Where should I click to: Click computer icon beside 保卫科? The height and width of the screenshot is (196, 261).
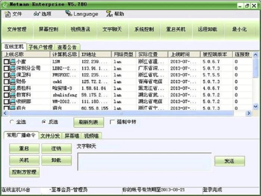[12, 75]
